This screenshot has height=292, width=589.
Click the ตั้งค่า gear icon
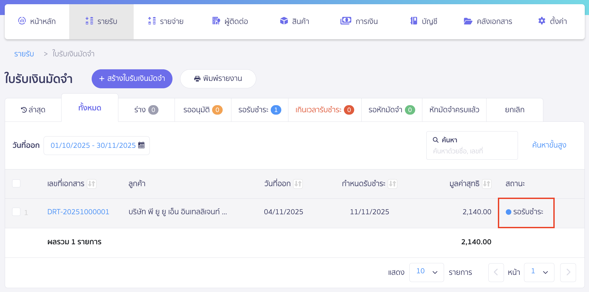tap(542, 21)
